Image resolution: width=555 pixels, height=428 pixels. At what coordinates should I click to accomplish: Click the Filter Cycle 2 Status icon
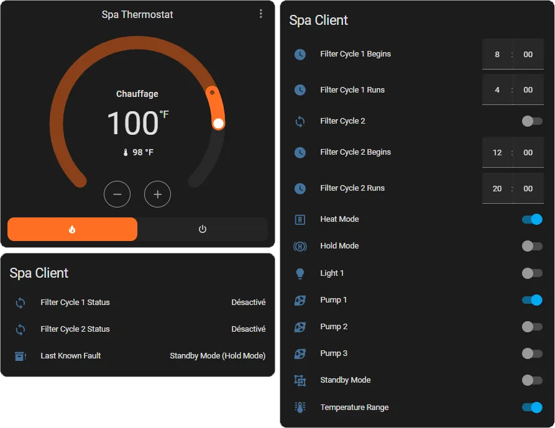[20, 330]
